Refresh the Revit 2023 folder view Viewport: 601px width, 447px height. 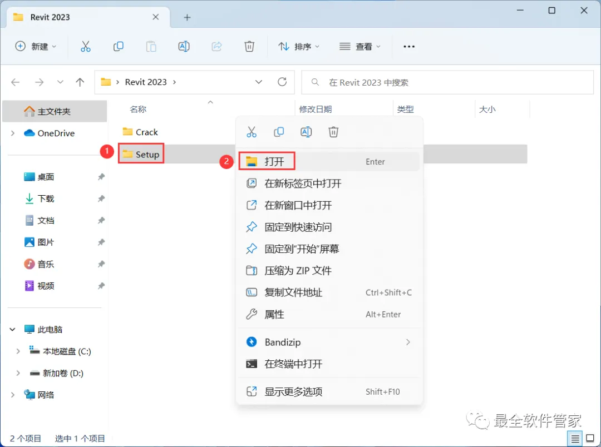coord(282,82)
